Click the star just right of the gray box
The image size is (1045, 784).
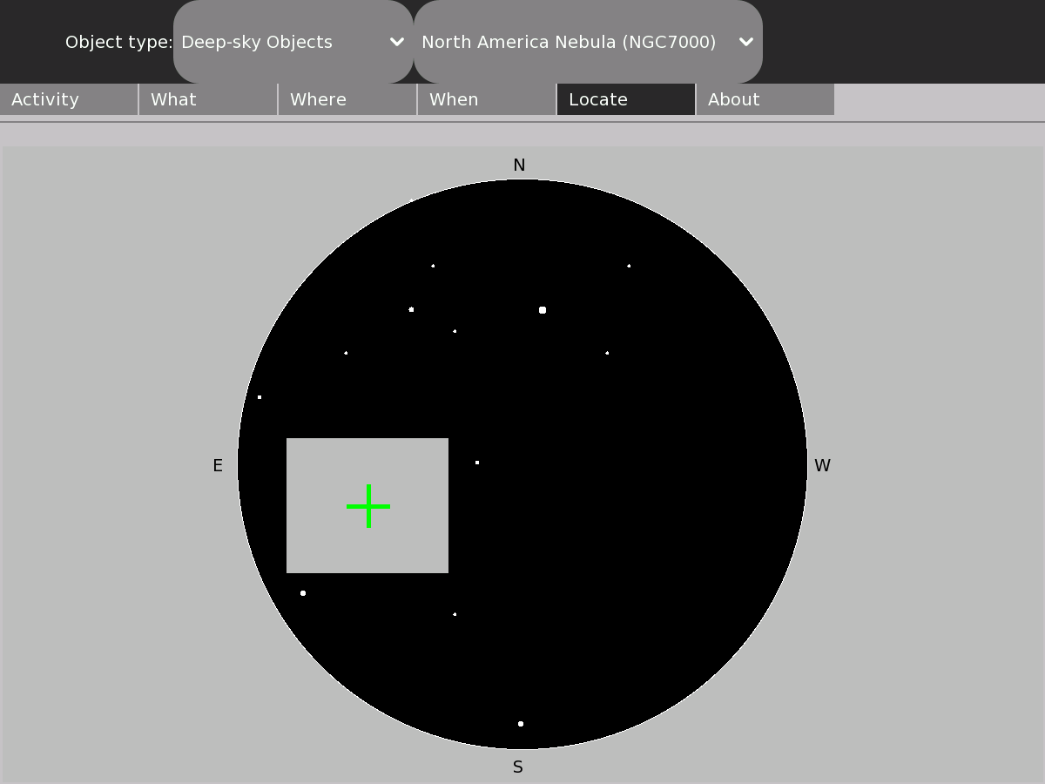point(477,463)
